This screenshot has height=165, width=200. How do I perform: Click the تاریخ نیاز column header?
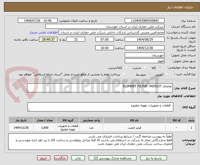(x=21, y=120)
